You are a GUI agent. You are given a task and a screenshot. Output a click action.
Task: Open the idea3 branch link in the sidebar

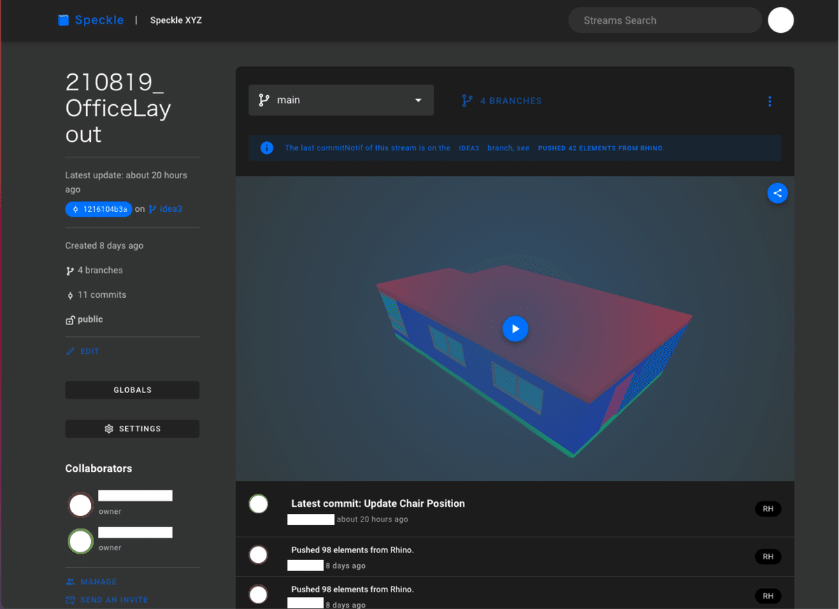166,209
